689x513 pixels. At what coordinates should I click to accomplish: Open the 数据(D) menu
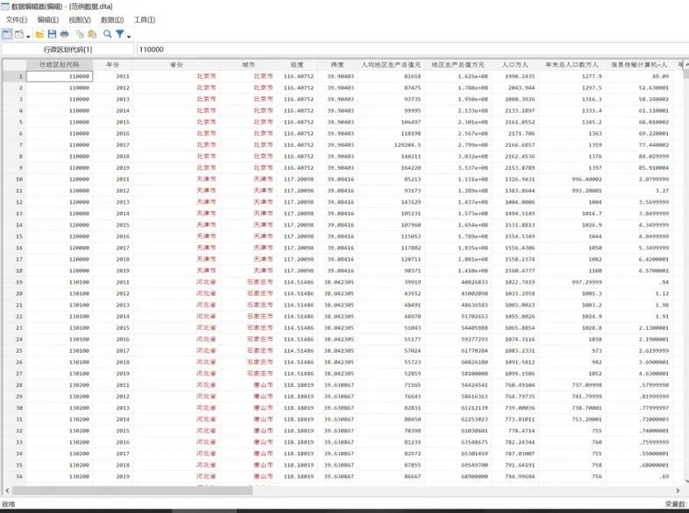coord(112,19)
